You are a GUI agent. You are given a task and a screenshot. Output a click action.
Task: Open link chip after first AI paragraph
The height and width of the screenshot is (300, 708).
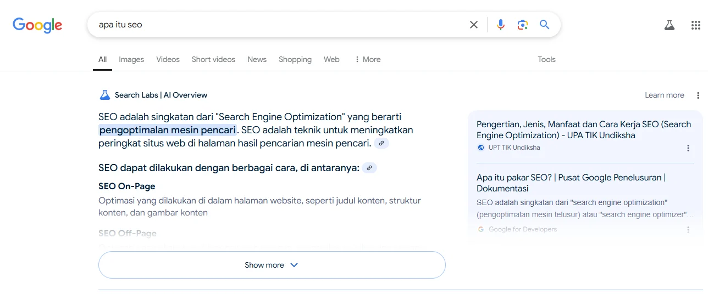tap(381, 143)
